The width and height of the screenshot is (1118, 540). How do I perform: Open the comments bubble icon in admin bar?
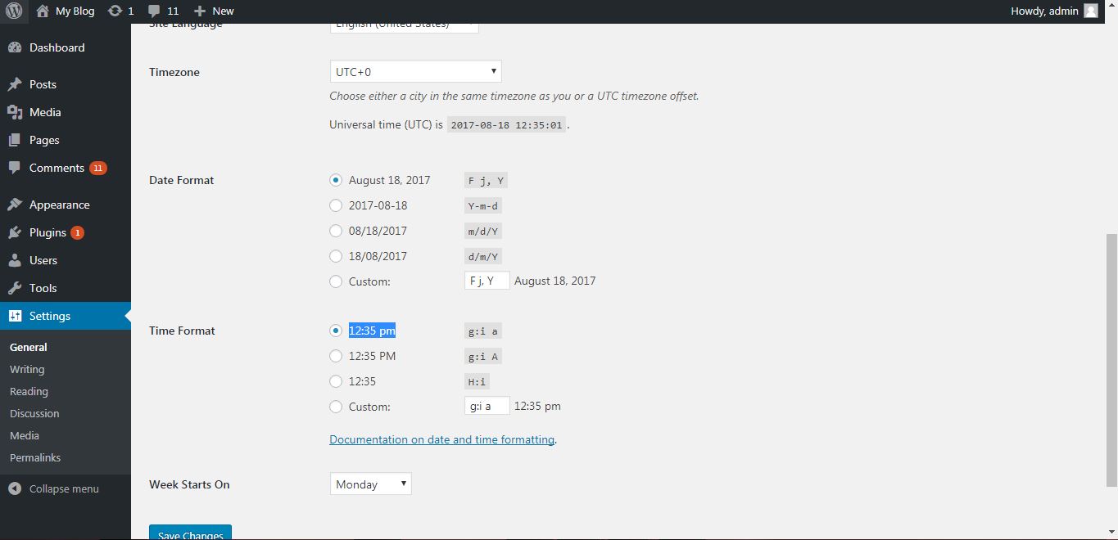tap(154, 11)
